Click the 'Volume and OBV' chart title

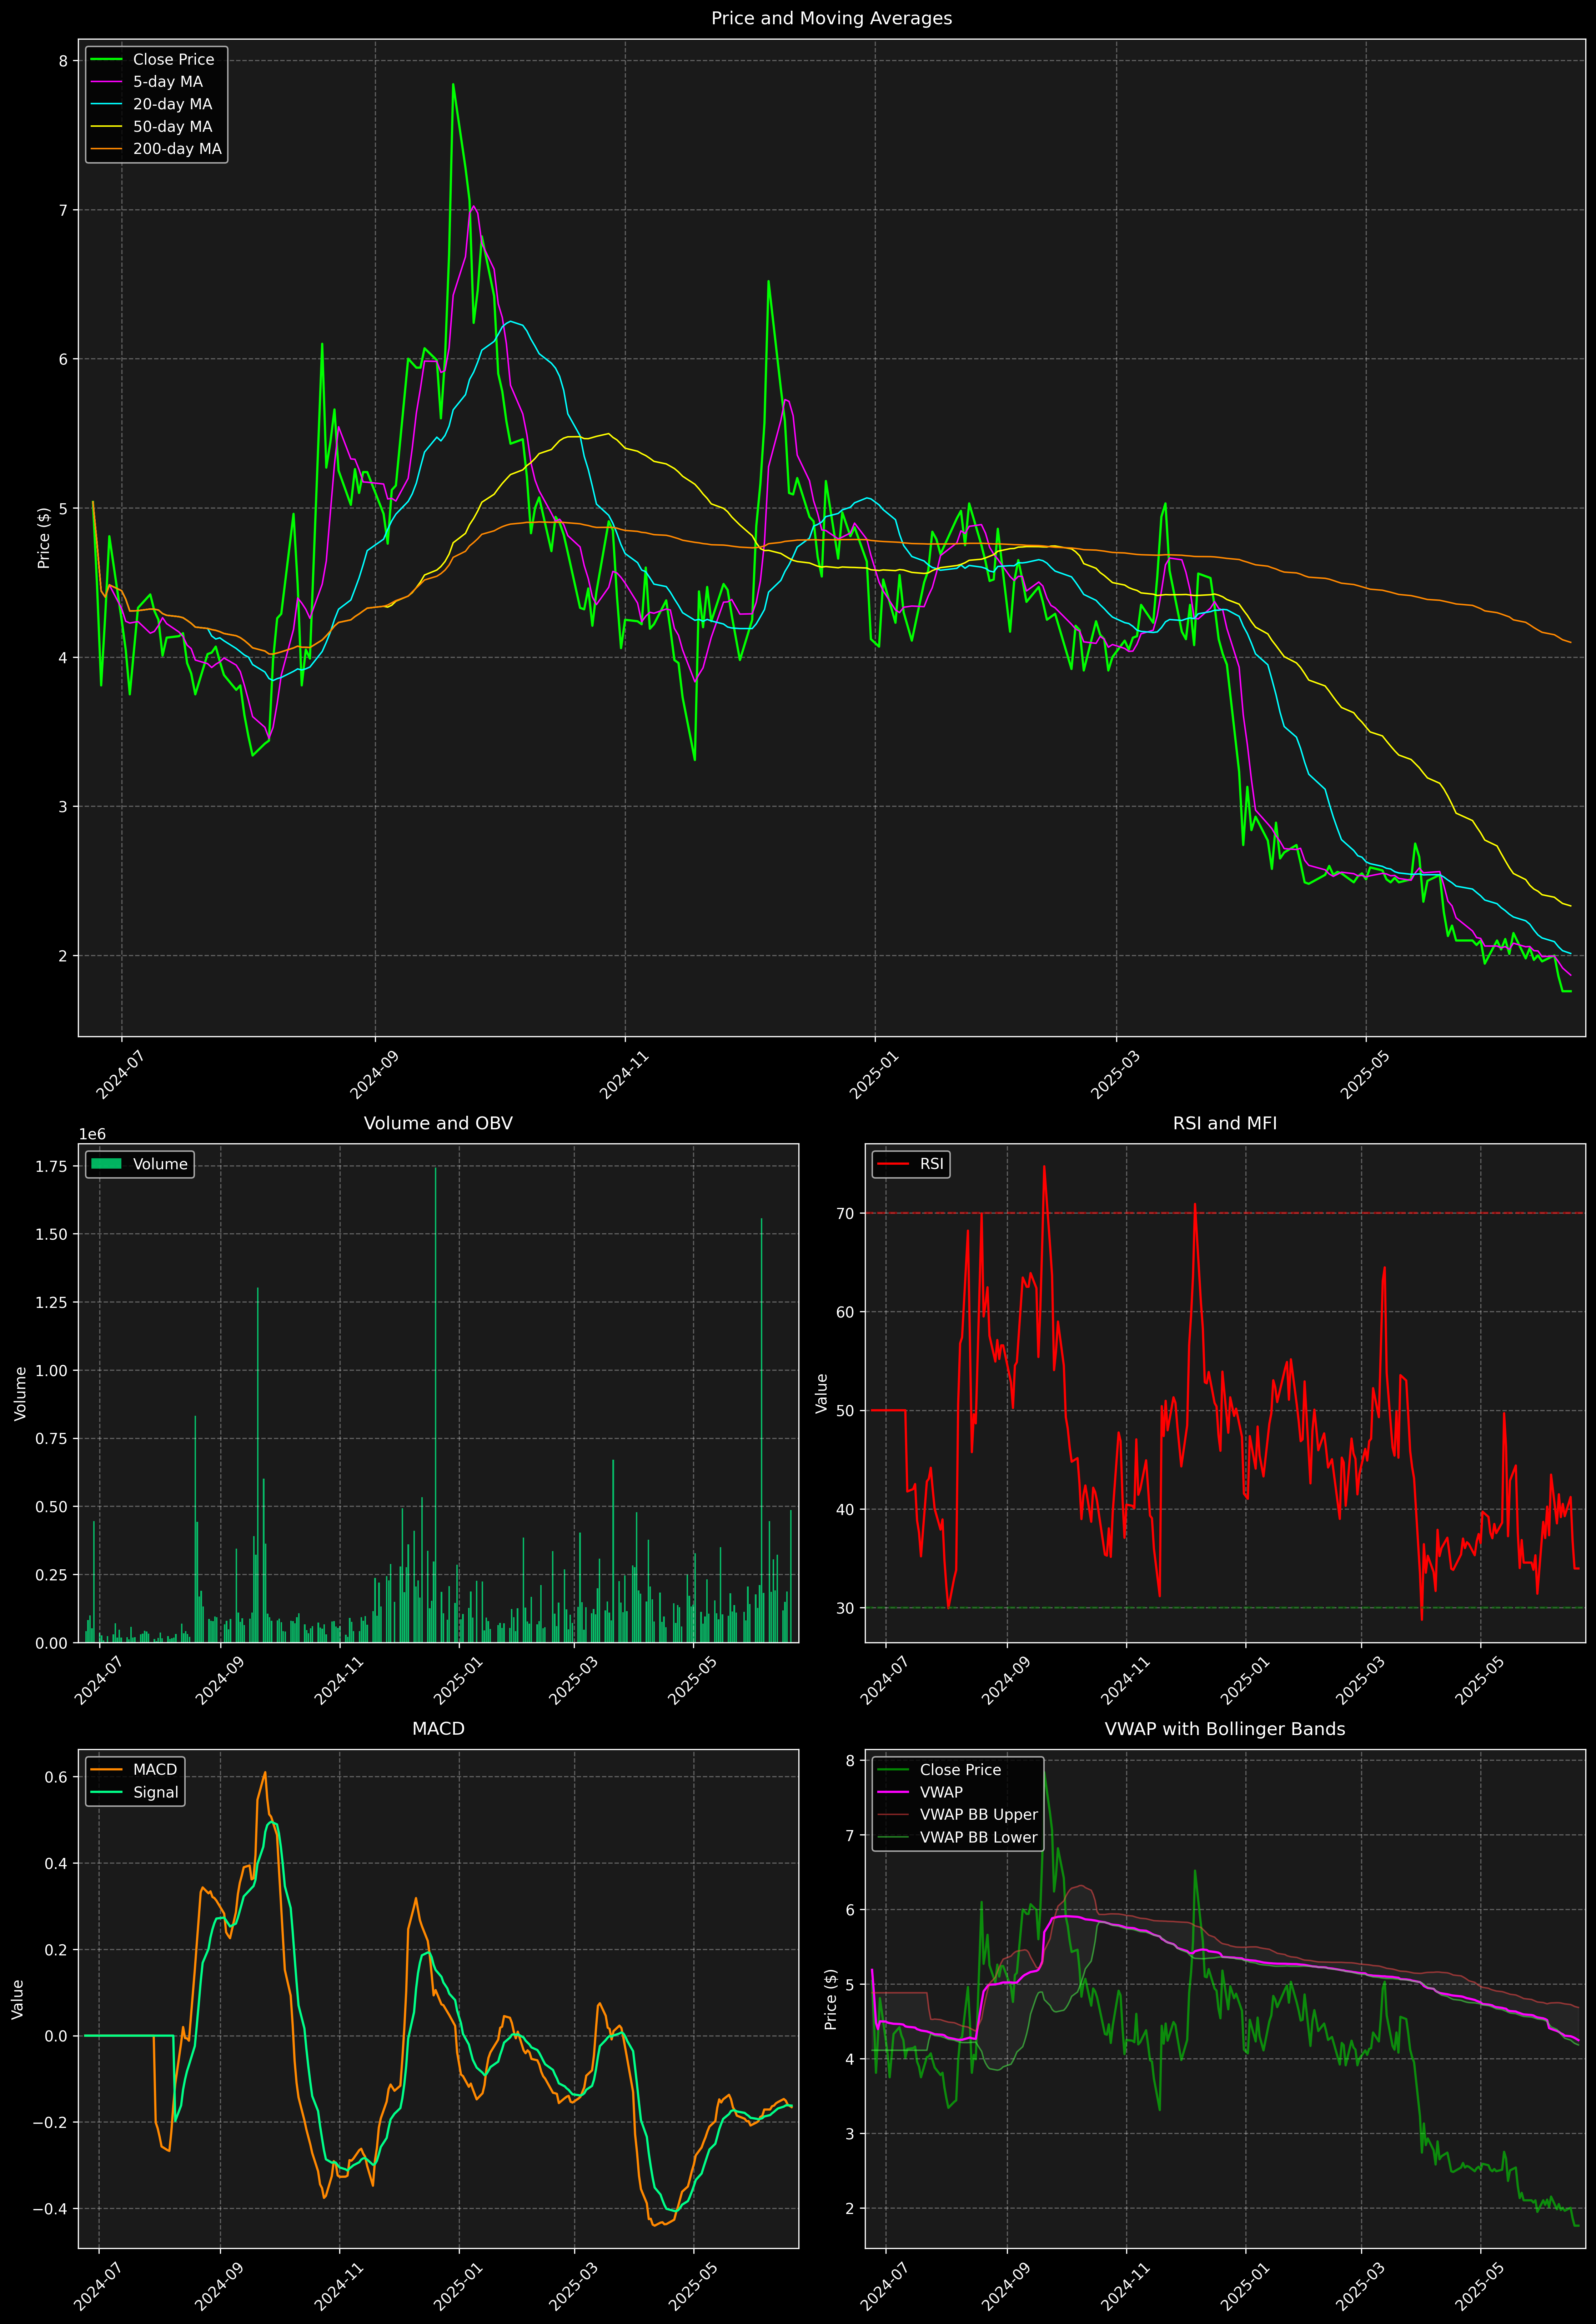pyautogui.click(x=438, y=1123)
